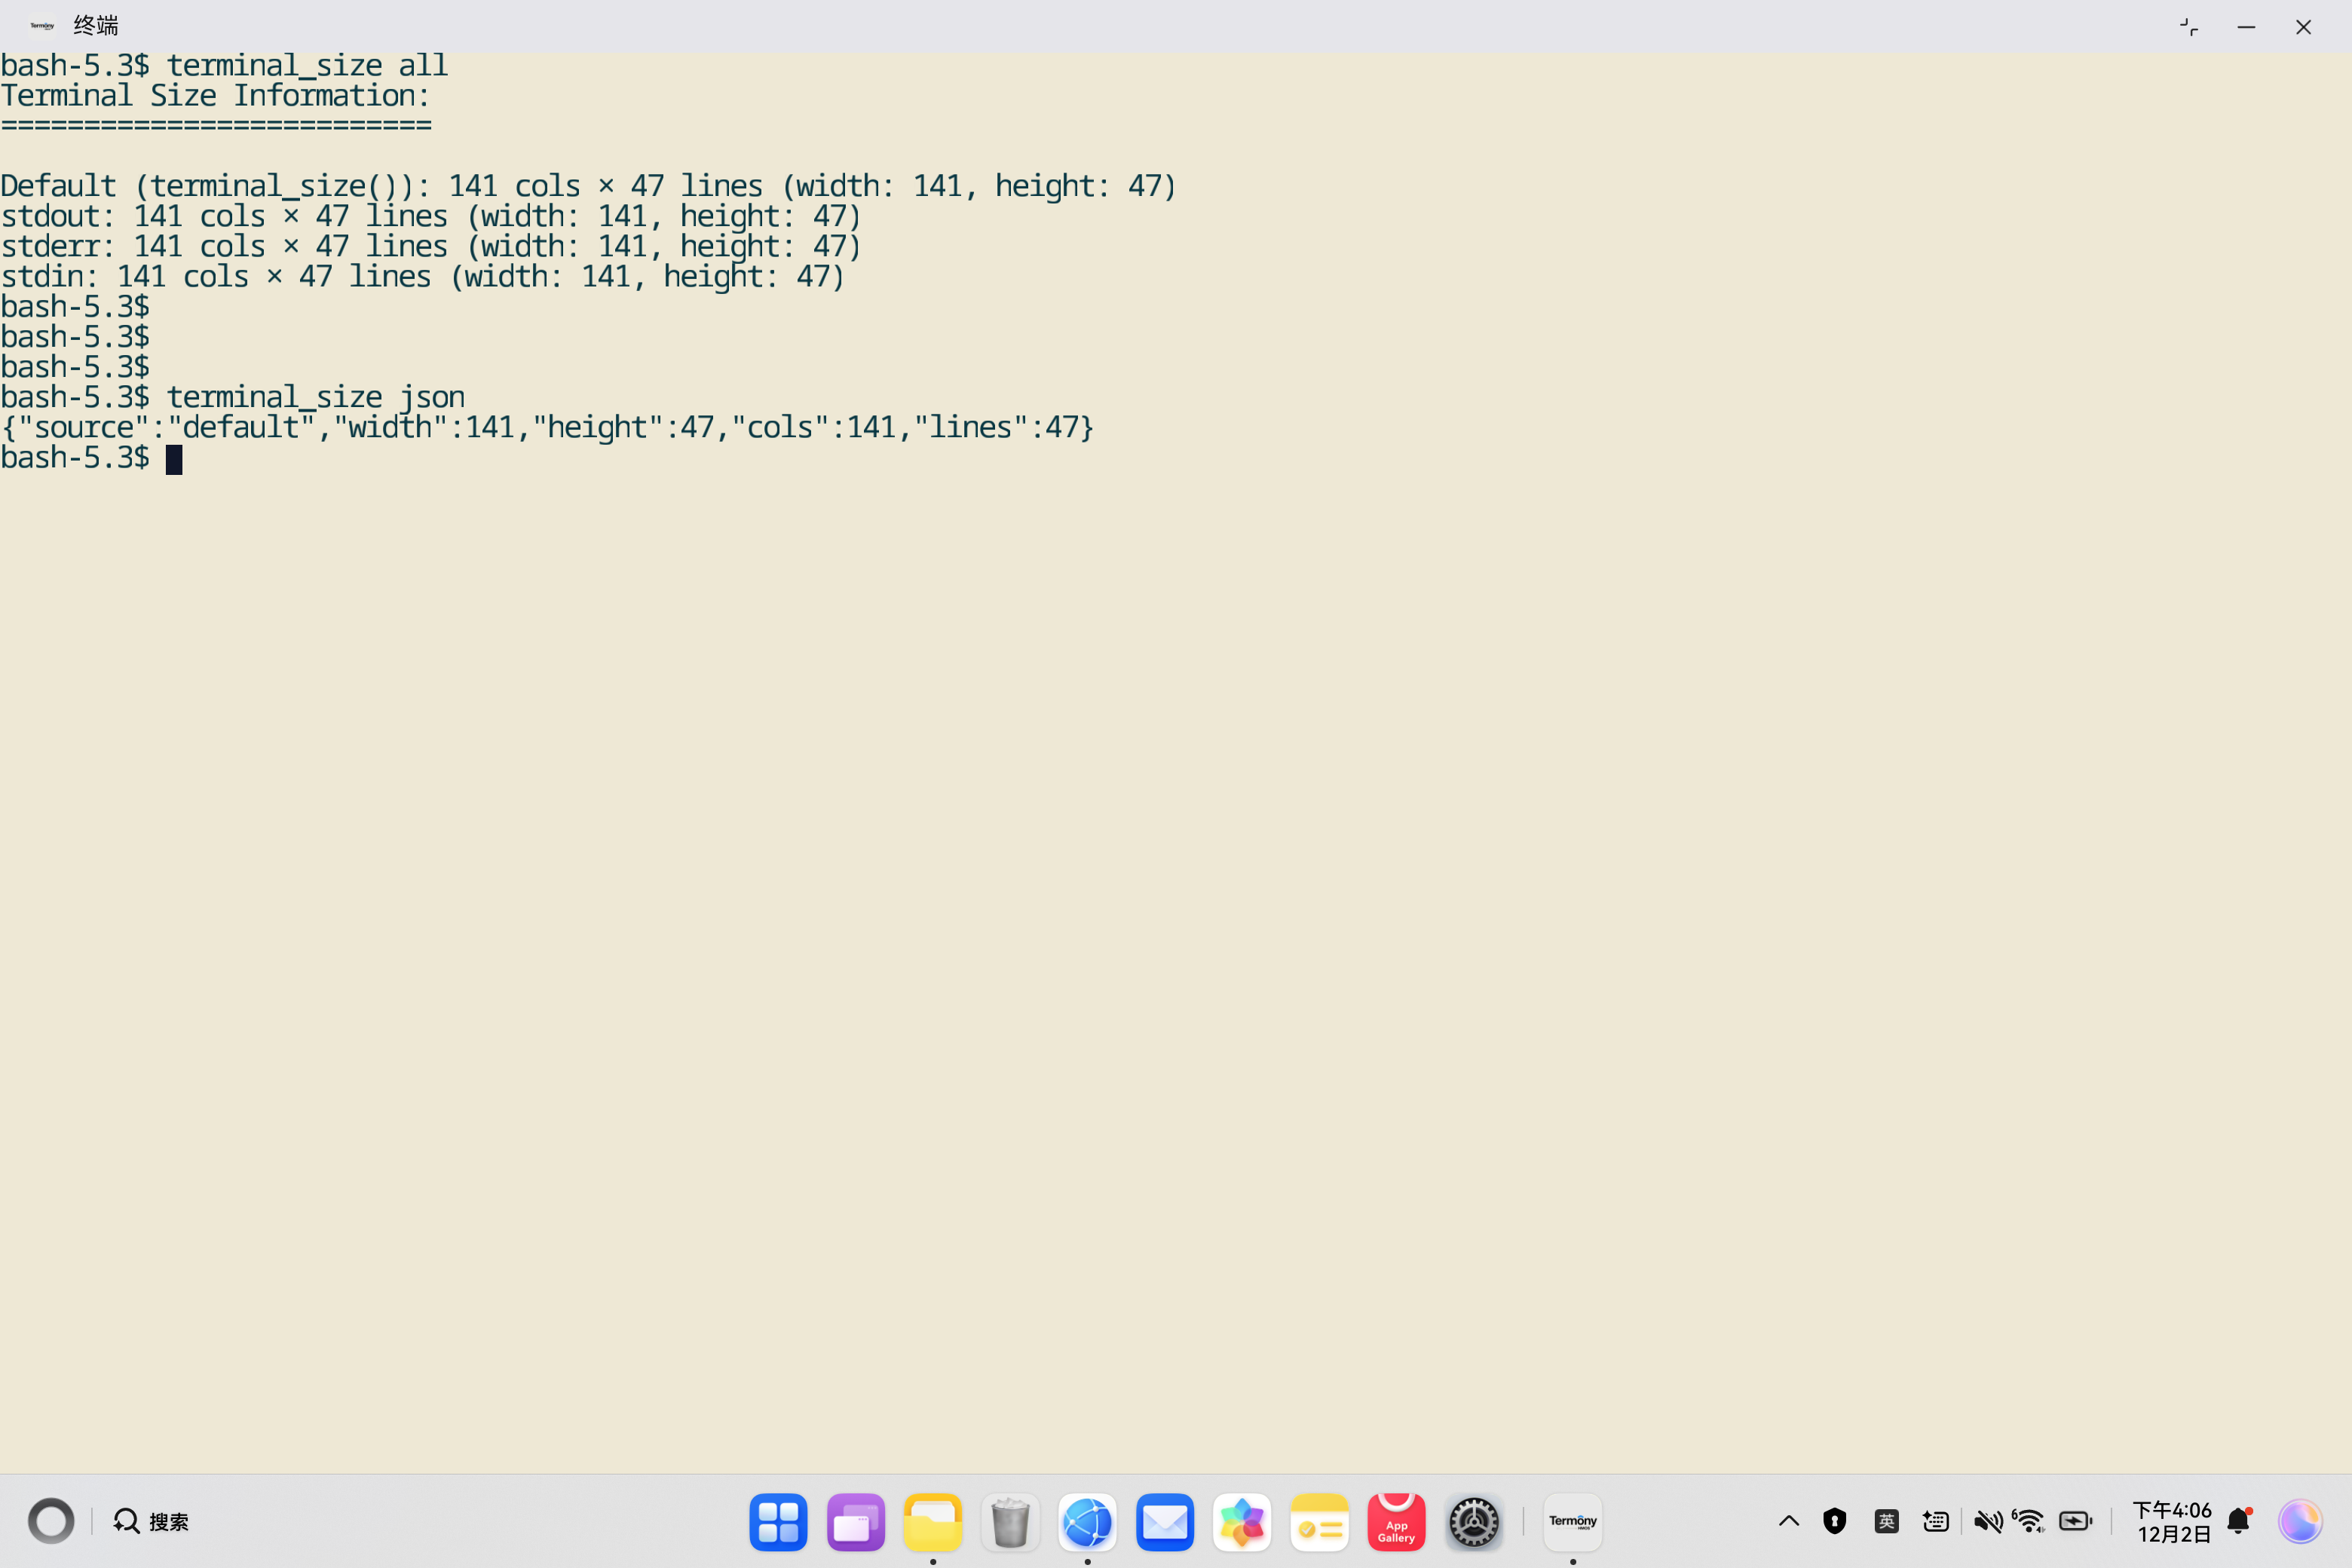Open the Files folder in dock
This screenshot has width=2352, height=1568.
(x=932, y=1522)
